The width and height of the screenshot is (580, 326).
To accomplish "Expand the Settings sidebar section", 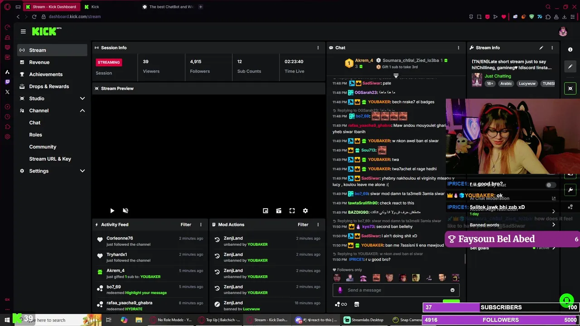I will 82,171.
